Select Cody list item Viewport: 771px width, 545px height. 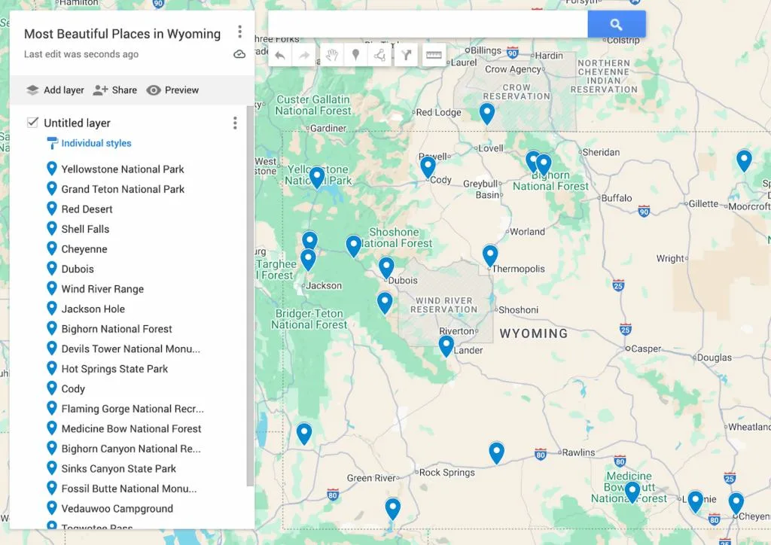coord(73,388)
